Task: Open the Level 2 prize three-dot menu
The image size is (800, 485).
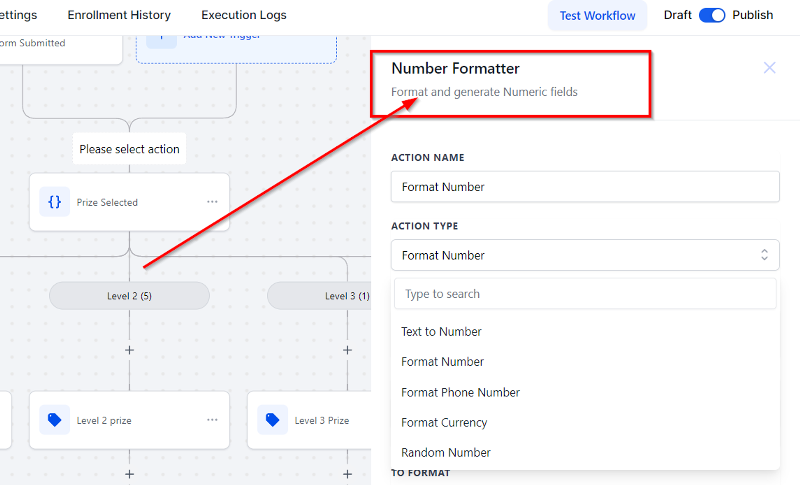Action: [212, 420]
